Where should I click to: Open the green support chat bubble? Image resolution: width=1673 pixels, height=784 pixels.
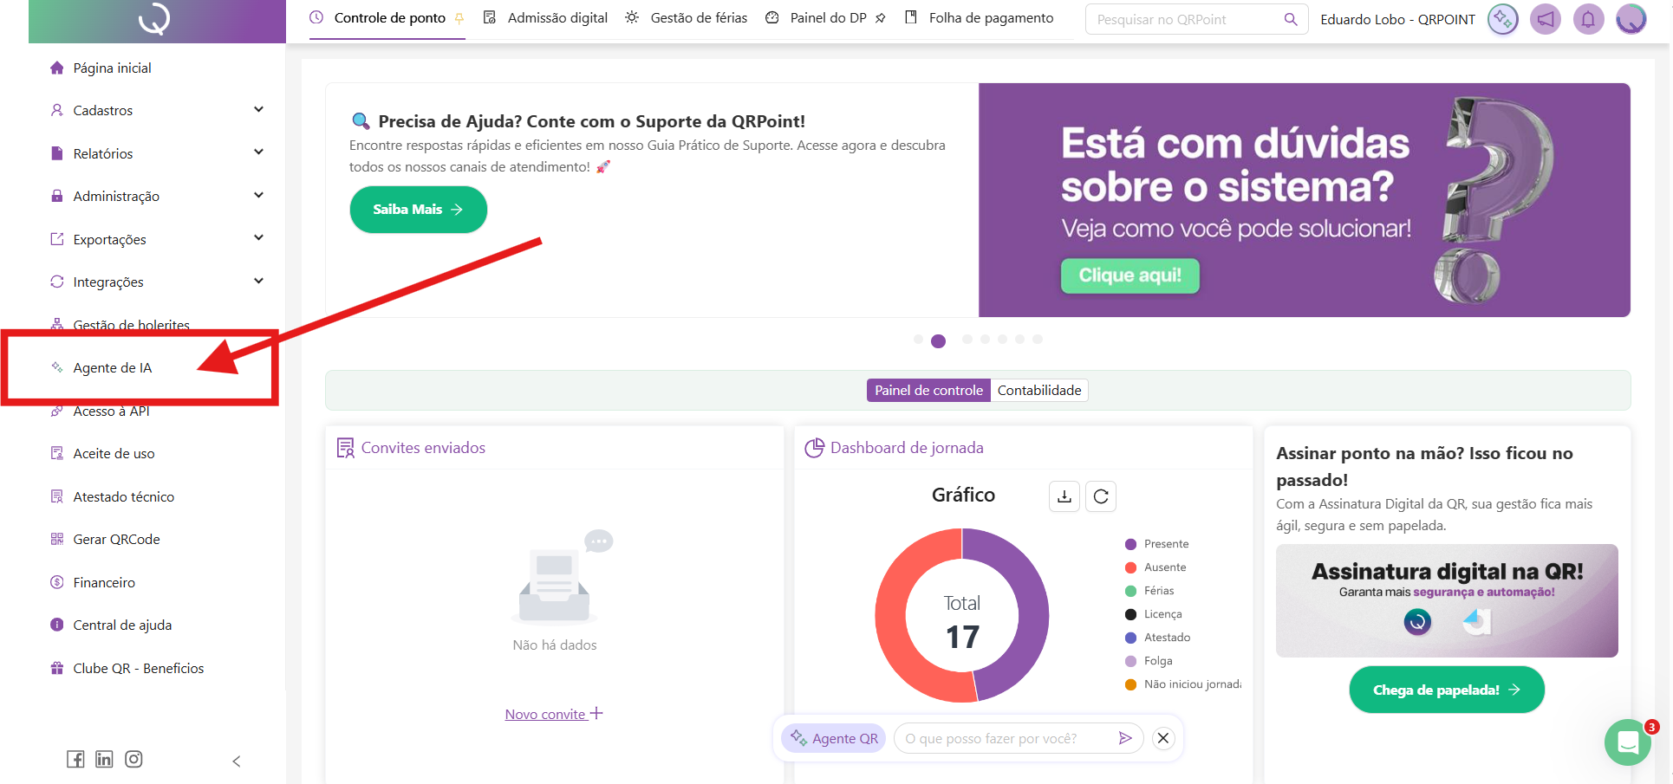click(x=1627, y=742)
